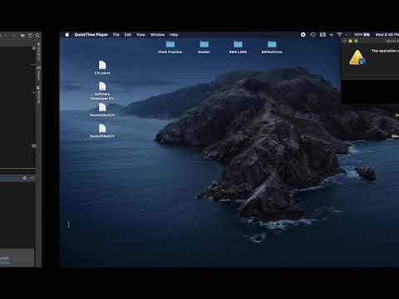Click the search magnifier in the left window toolbar
Viewport: 399px width, 299px height.
pyautogui.click(x=37, y=36)
